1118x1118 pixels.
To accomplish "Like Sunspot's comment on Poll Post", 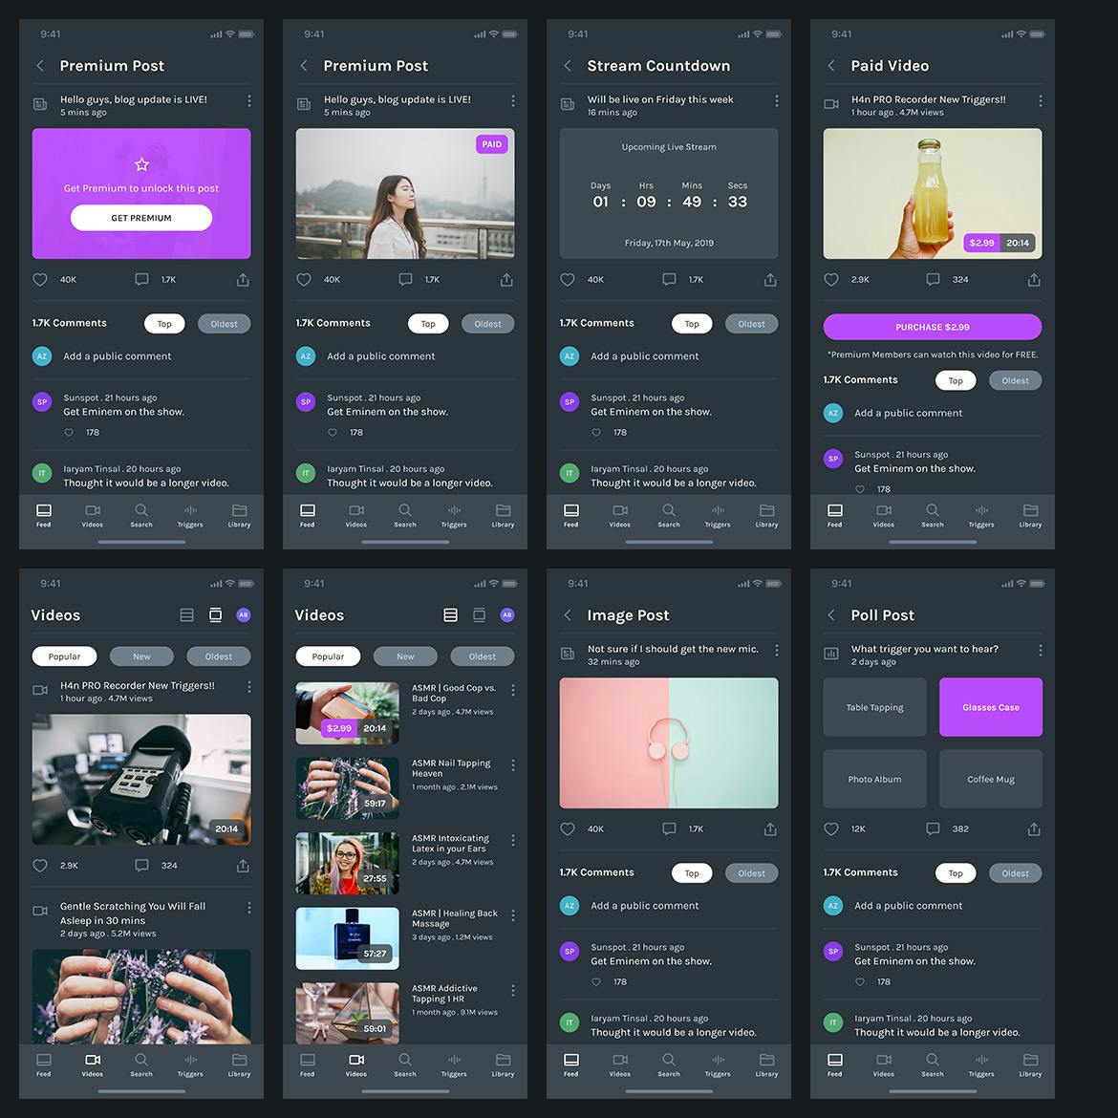I will 860,981.
